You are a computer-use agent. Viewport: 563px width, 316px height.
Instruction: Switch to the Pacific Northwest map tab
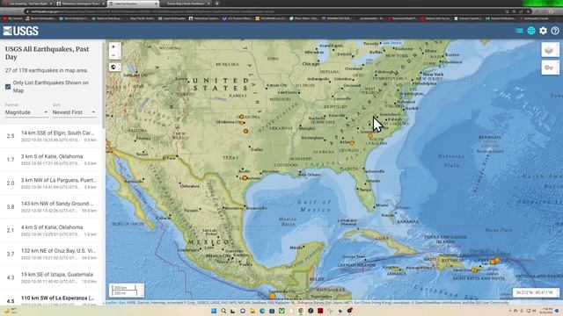186,4
